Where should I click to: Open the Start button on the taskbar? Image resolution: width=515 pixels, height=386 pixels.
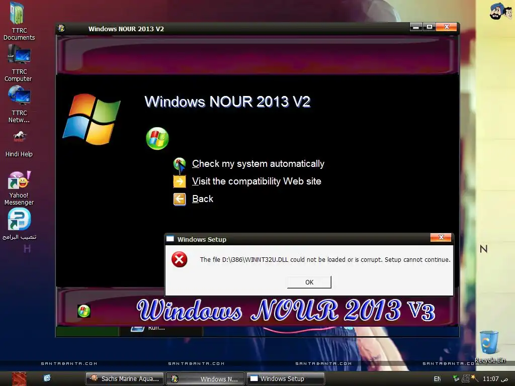point(19,379)
